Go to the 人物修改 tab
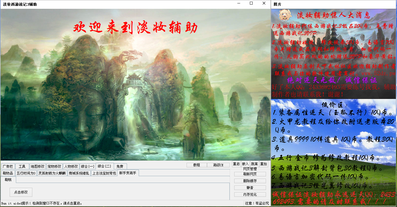Viewport: 397px width, 207px height. pos(71,166)
